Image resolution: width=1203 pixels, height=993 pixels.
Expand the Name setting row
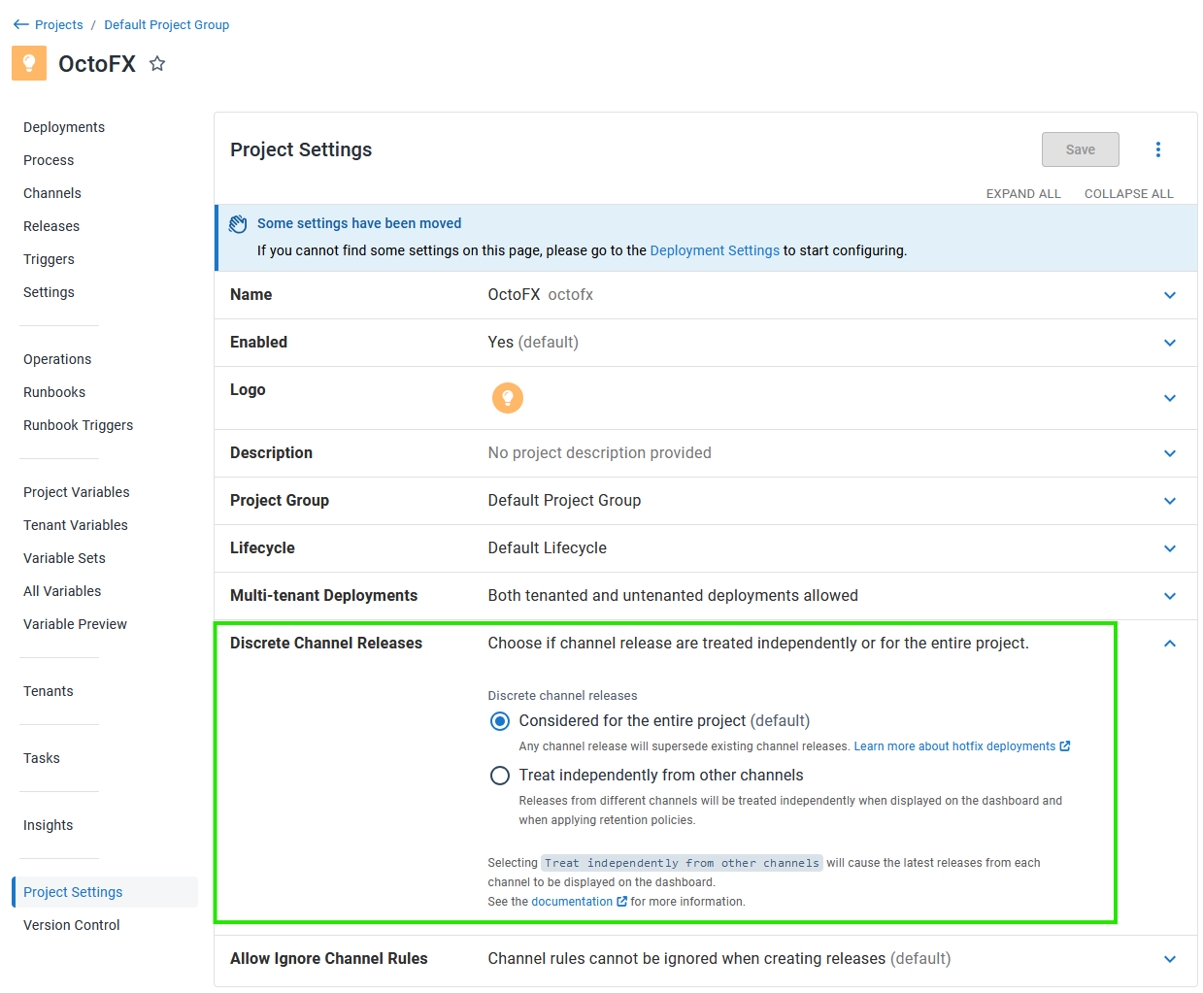click(x=1170, y=295)
